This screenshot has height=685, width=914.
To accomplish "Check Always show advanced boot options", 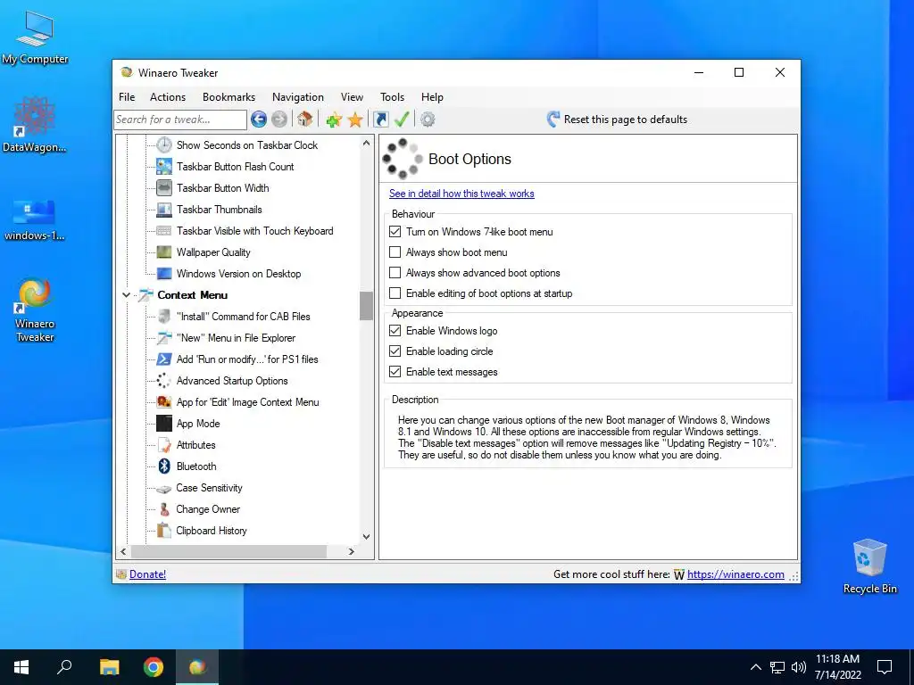I will pyautogui.click(x=395, y=273).
